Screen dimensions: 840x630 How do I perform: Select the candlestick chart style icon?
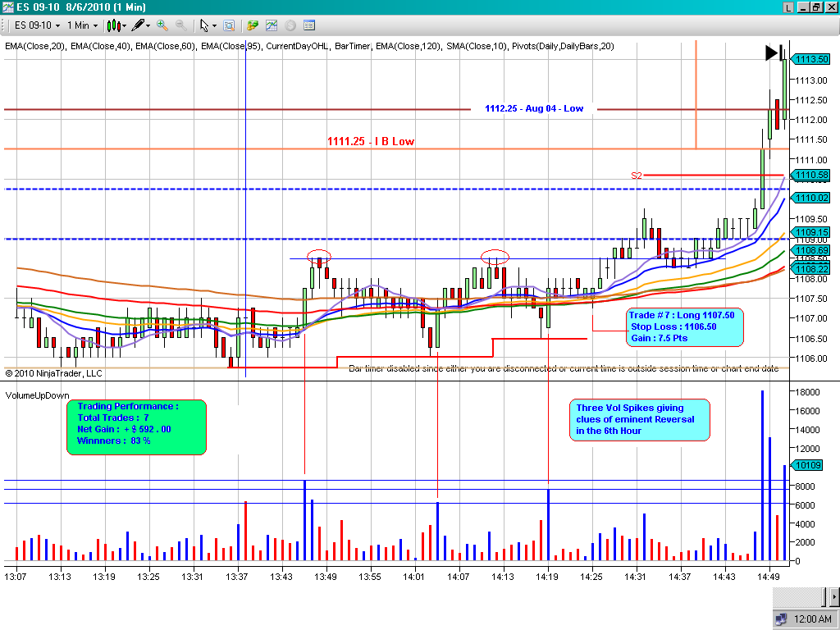112,25
